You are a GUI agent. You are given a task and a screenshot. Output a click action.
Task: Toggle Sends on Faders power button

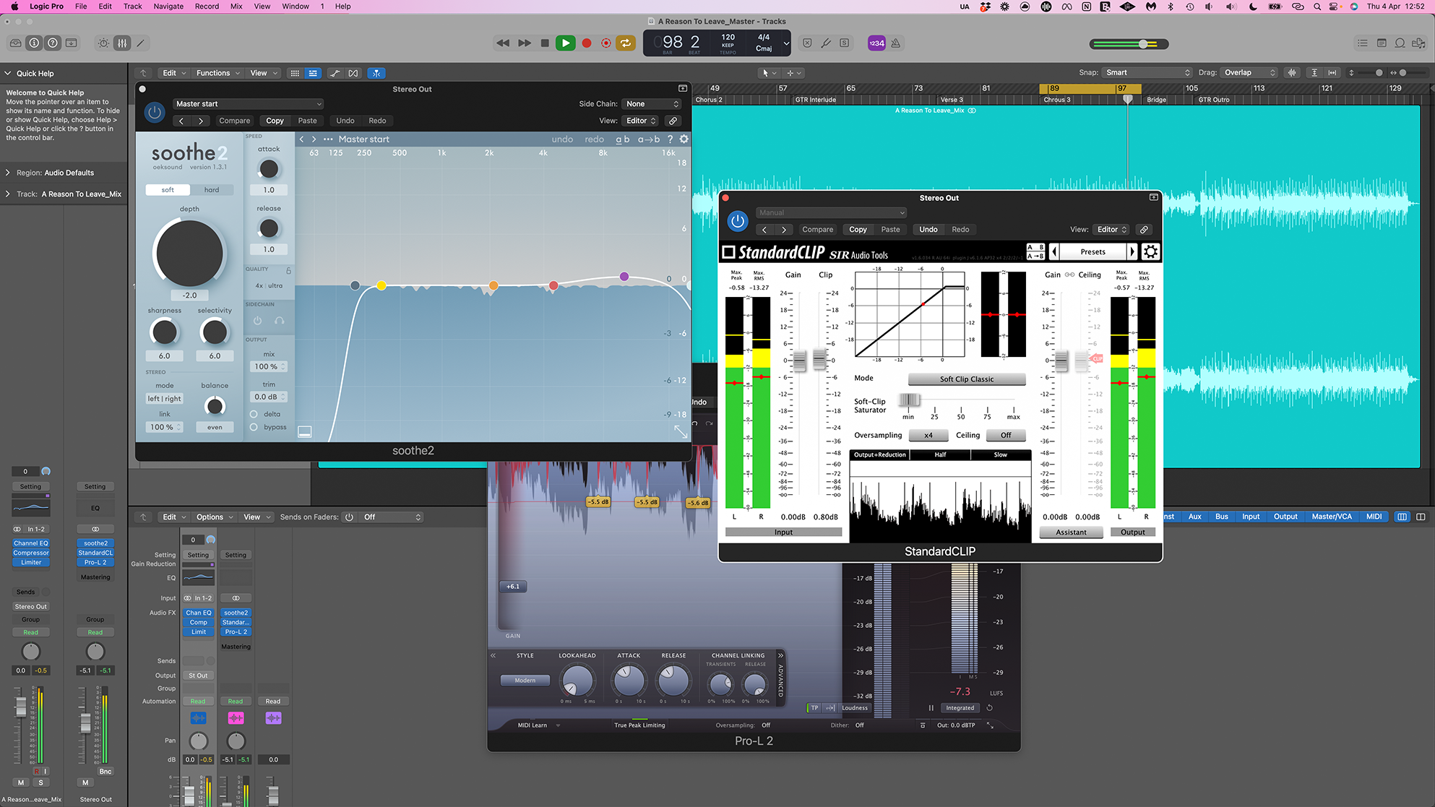tap(349, 517)
